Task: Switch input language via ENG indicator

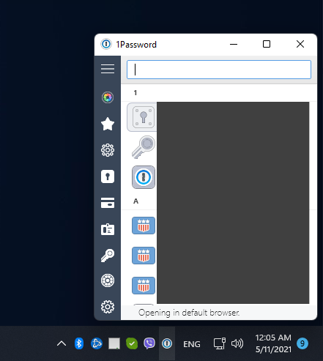Action: [x=192, y=344]
